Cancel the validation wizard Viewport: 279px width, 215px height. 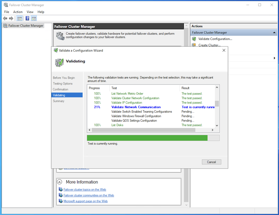(x=211, y=162)
